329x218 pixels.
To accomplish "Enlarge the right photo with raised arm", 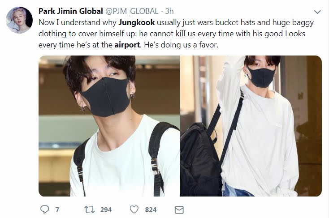I will pyautogui.click(x=251, y=126).
